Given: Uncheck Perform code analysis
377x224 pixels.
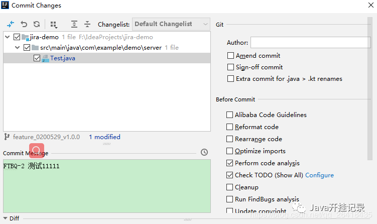Looking at the screenshot, I should [x=230, y=163].
